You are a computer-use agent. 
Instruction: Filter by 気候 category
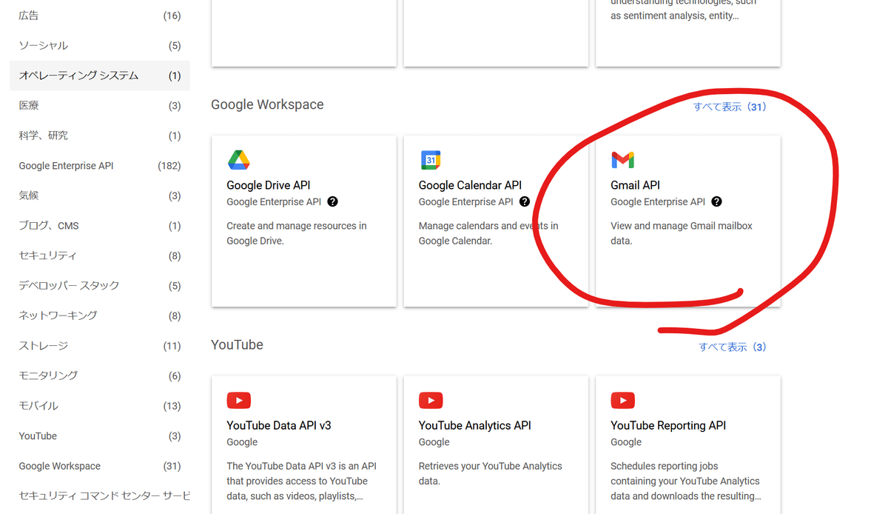100,196
